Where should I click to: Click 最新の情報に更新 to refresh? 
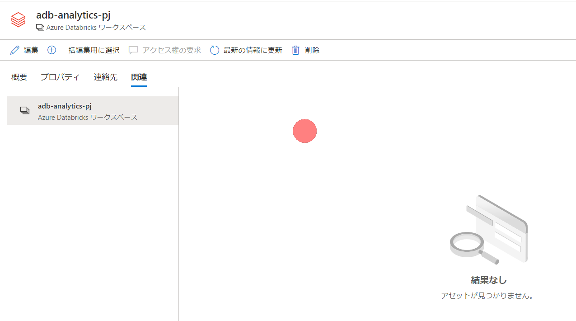pos(253,50)
